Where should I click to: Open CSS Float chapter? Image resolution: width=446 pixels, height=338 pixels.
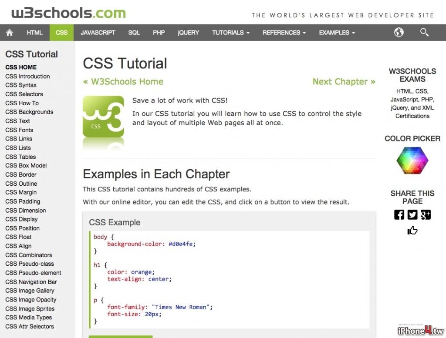pos(18,237)
